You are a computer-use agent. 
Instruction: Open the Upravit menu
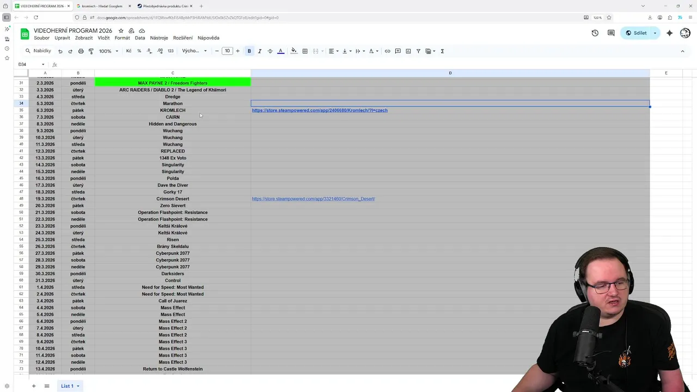(x=62, y=38)
